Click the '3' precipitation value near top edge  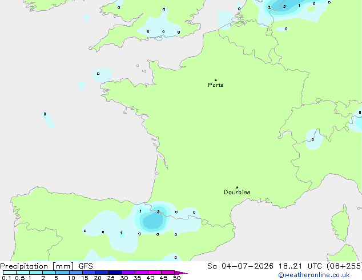pos(284,6)
